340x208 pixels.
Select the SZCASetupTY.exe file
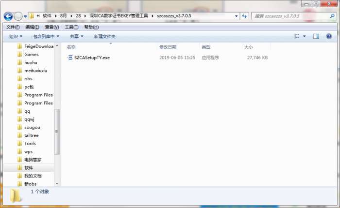tap(92, 58)
